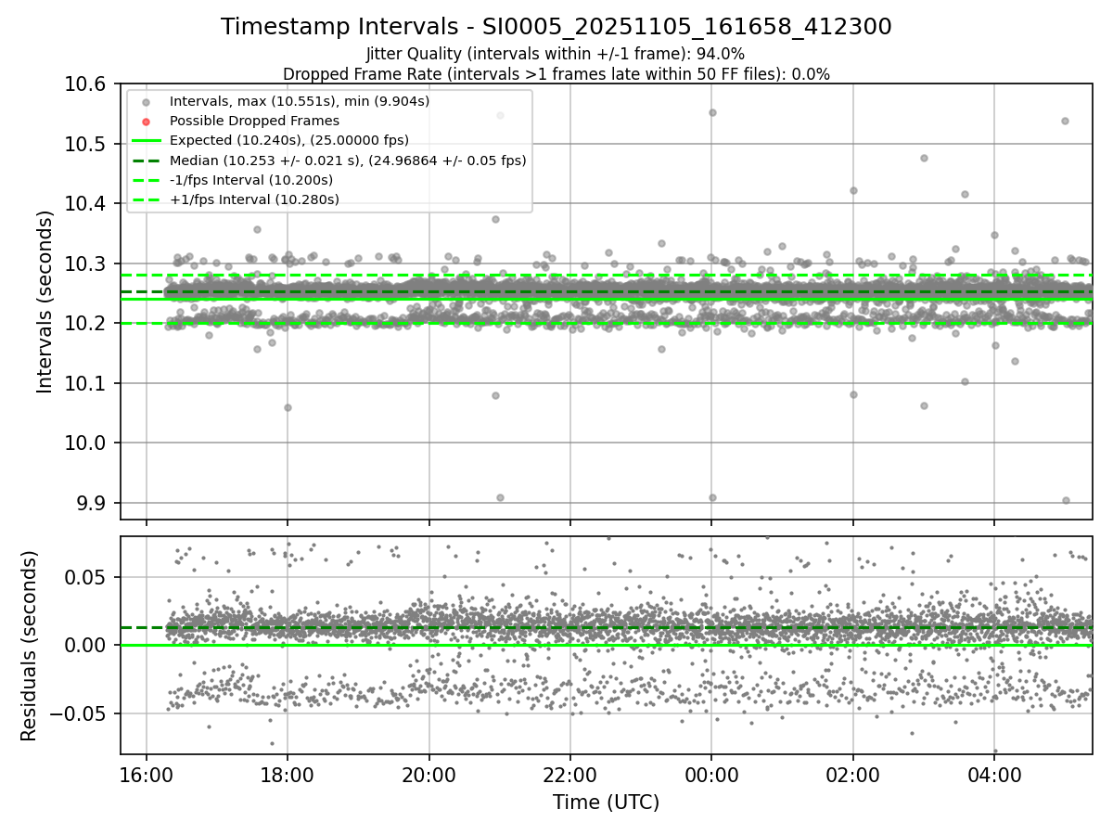Viewport: 1113px width, 835px height.
Task: Click the solid green line sample beside "Expected"
Action: coord(146,140)
